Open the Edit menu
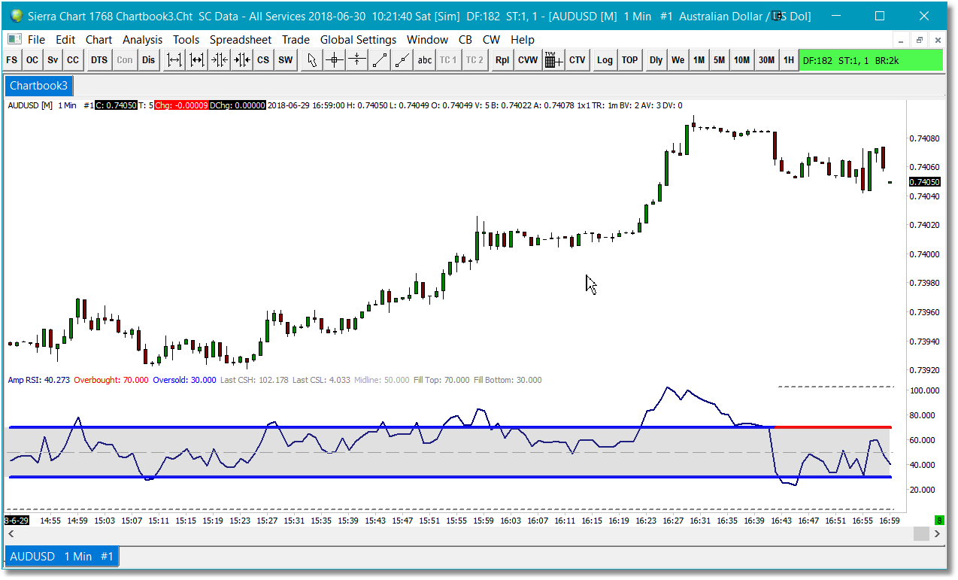 point(65,39)
